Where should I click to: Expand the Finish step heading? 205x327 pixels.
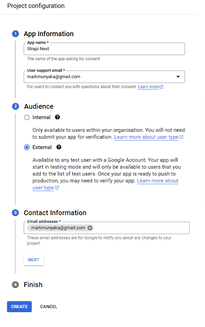tap(33, 285)
